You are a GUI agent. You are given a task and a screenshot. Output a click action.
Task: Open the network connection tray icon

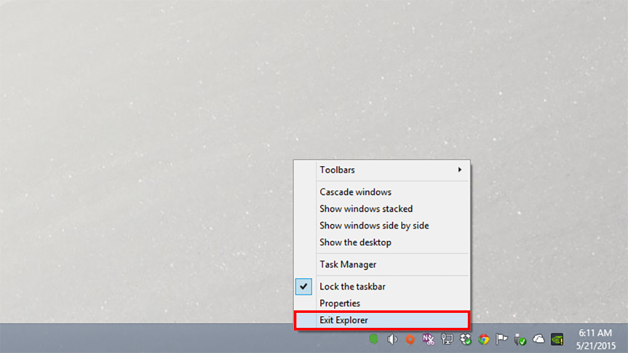tap(447, 339)
